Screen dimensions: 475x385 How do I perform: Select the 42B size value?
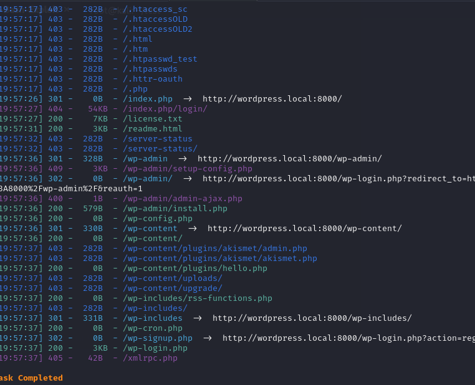coord(95,359)
